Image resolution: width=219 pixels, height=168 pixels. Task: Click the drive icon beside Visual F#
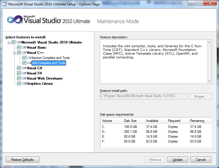[24, 73]
